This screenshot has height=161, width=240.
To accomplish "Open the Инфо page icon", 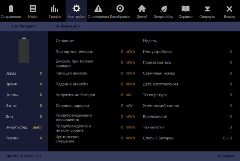I will [33, 9].
